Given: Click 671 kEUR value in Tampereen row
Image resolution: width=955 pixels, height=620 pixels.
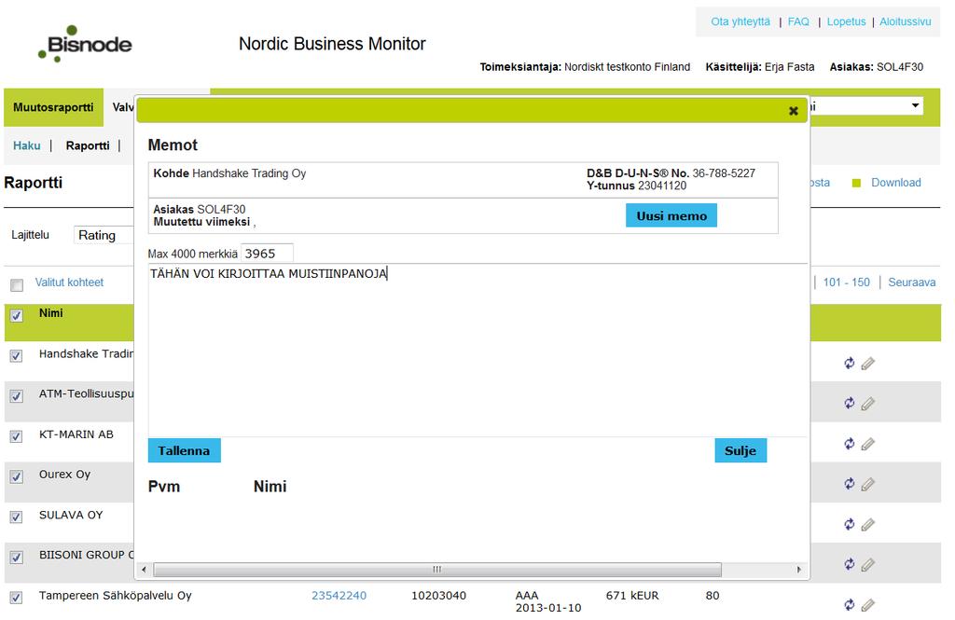Looking at the screenshot, I should [632, 596].
